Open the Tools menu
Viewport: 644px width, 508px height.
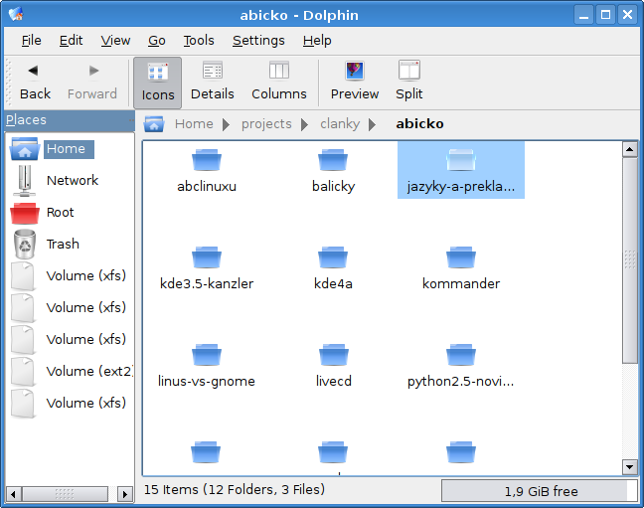coord(199,41)
